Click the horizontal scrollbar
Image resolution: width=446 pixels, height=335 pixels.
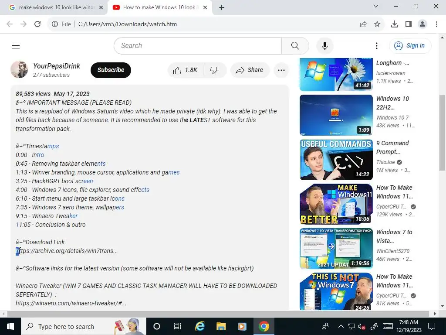[x=218, y=314]
